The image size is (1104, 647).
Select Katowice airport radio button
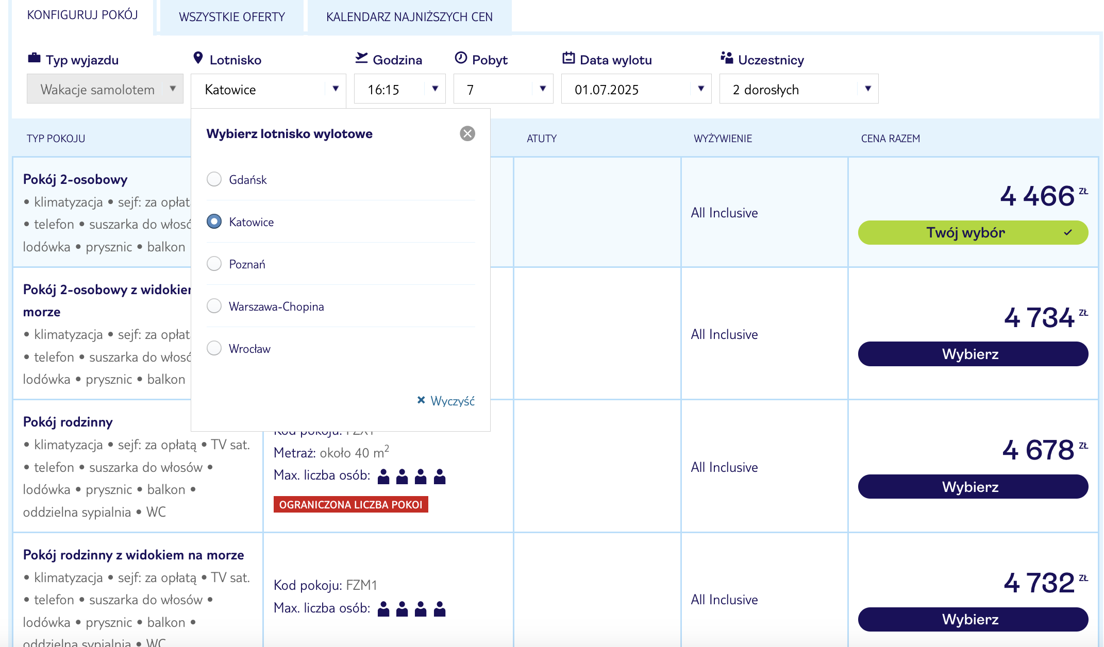click(214, 222)
